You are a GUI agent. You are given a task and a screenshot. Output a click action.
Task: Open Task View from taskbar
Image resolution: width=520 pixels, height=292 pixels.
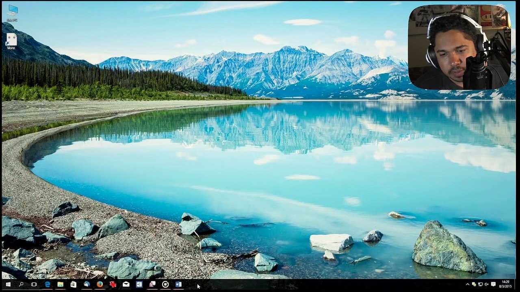point(34,285)
